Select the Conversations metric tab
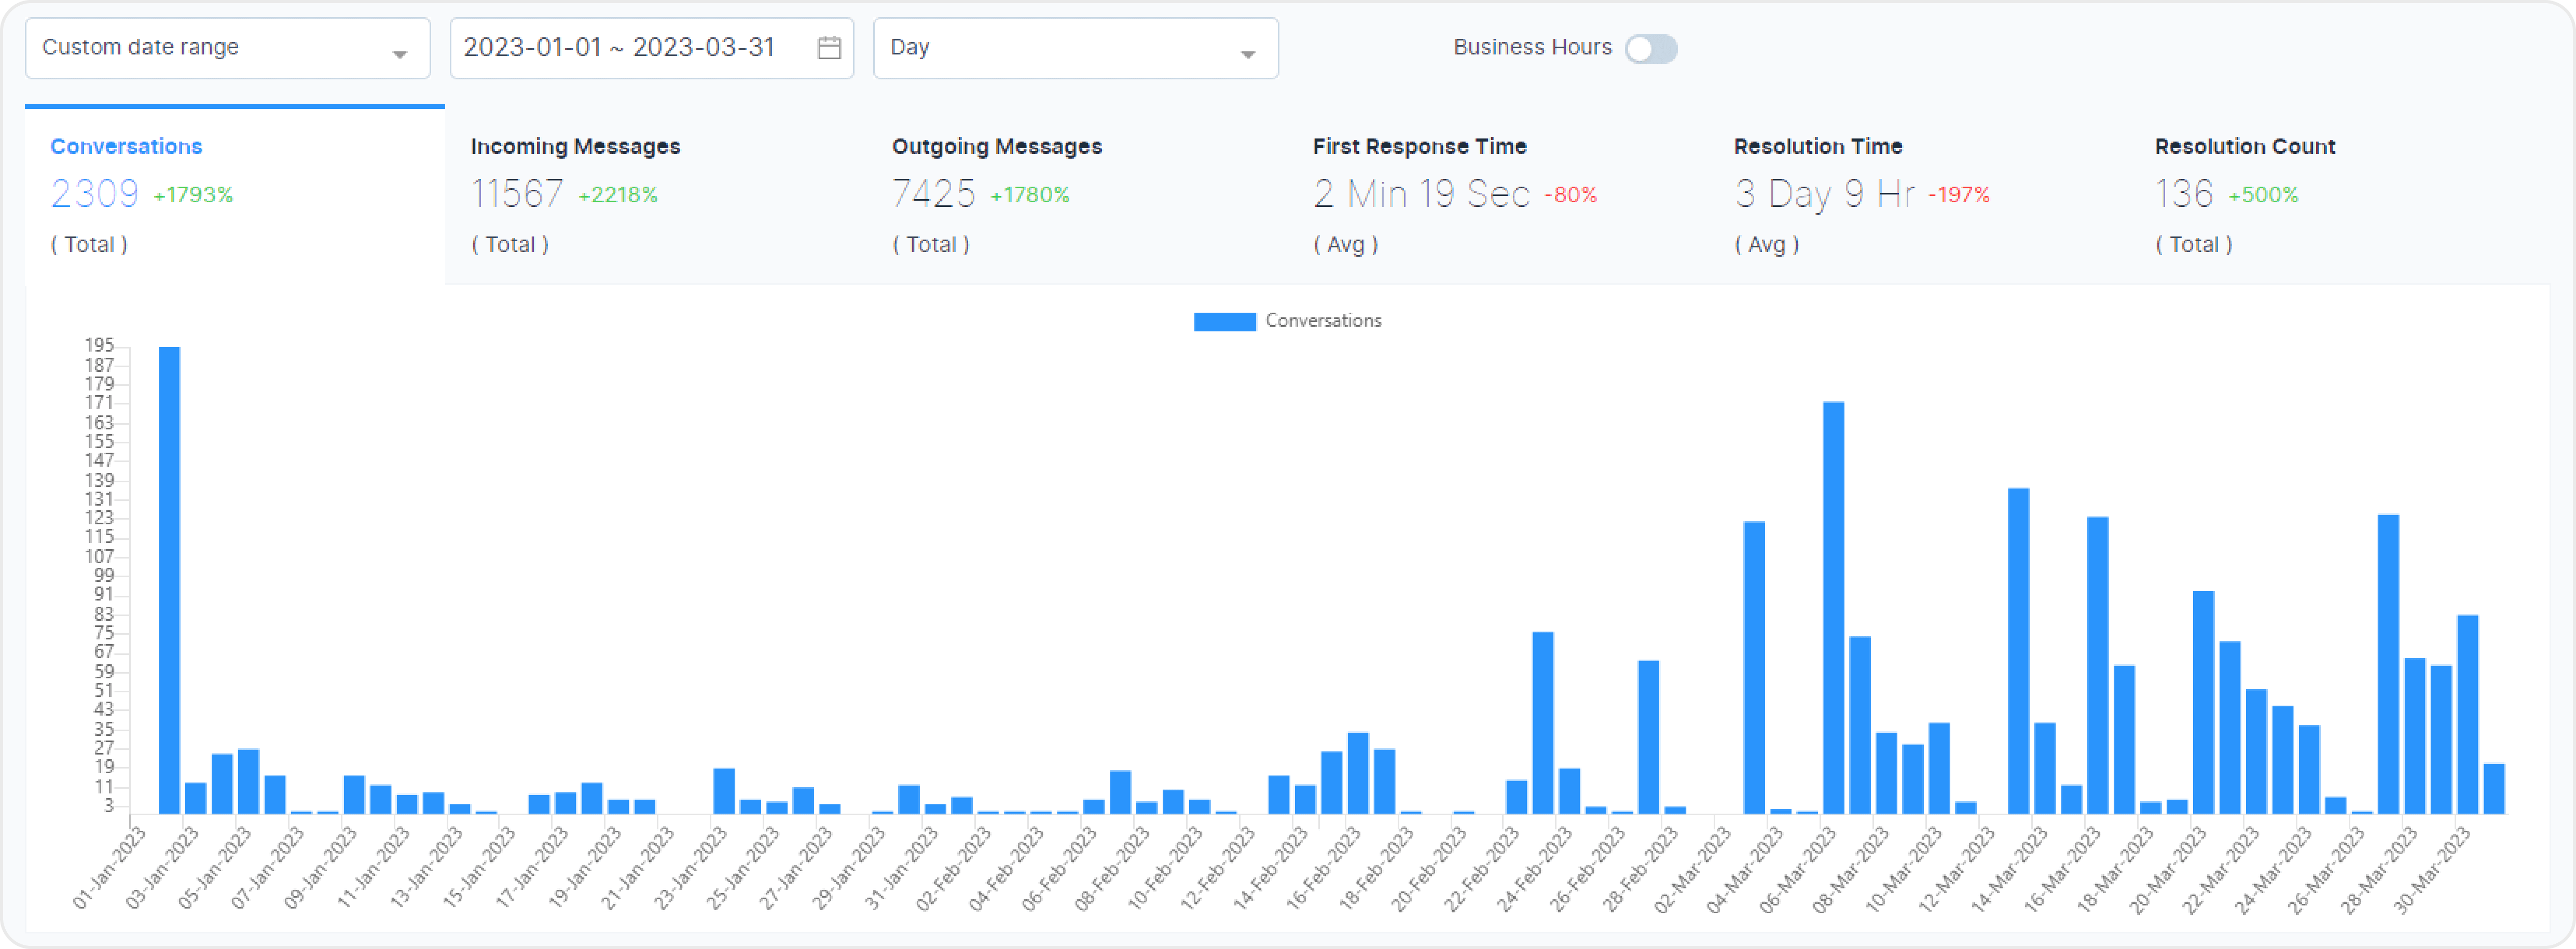Screen dimensions: 2576x949 pyautogui.click(x=235, y=196)
